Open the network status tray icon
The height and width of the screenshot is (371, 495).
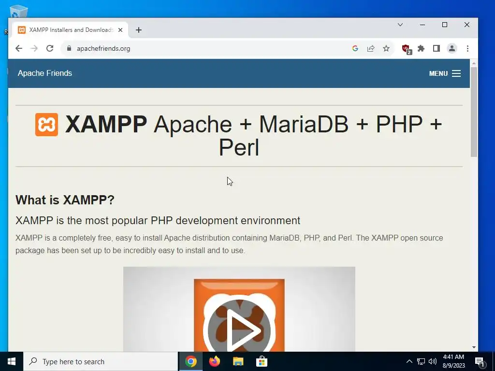[421, 361]
